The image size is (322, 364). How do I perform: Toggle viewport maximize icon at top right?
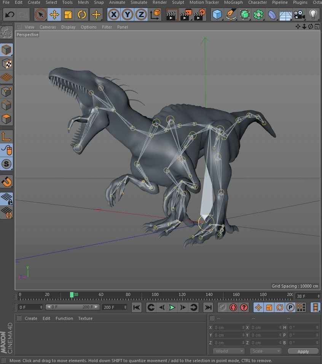pyautogui.click(x=317, y=27)
